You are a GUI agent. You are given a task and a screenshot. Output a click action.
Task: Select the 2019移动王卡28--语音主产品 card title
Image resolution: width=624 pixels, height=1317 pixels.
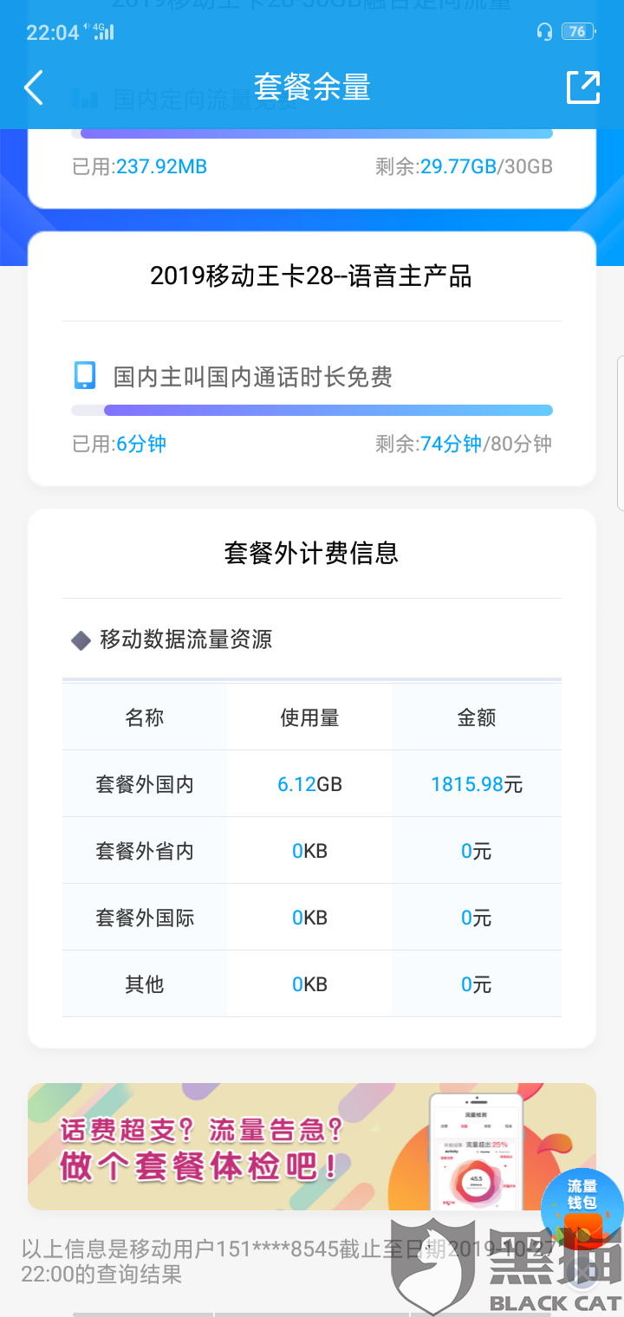pos(311,276)
